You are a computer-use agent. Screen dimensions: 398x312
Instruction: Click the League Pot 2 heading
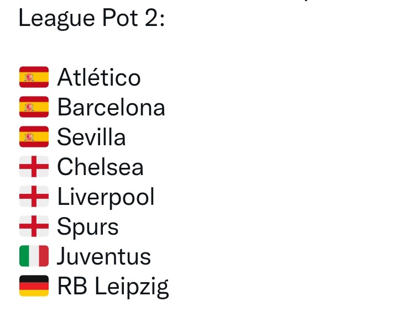click(x=92, y=19)
